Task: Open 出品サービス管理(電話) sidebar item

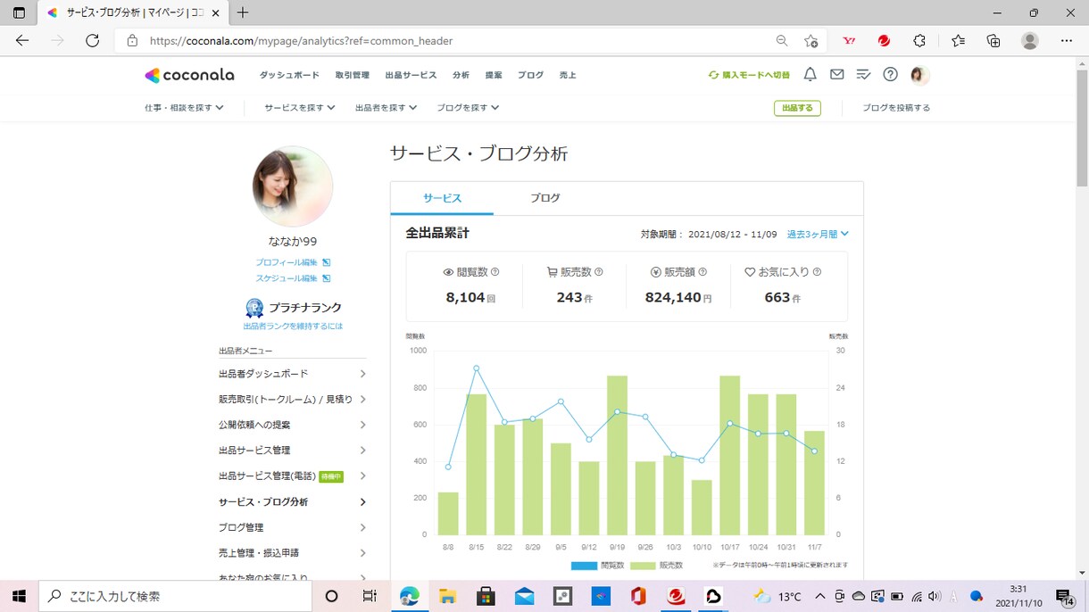Action: coord(293,476)
